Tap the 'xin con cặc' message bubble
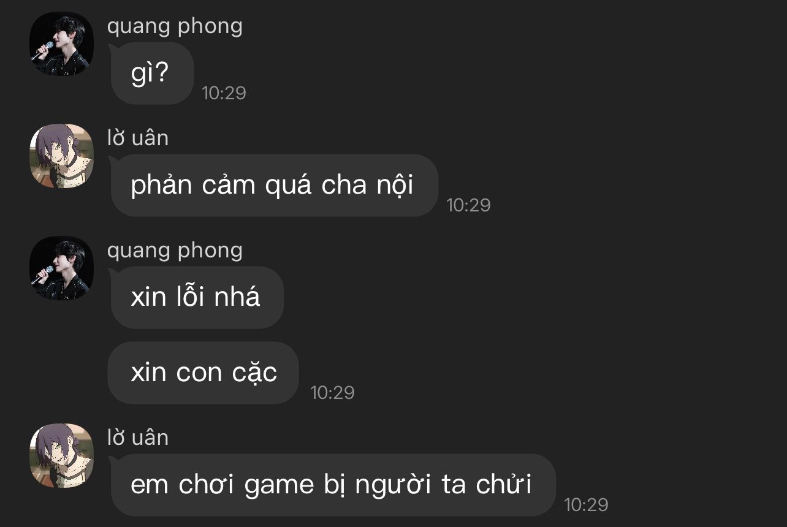Screen dimensions: 787x527 [203, 373]
